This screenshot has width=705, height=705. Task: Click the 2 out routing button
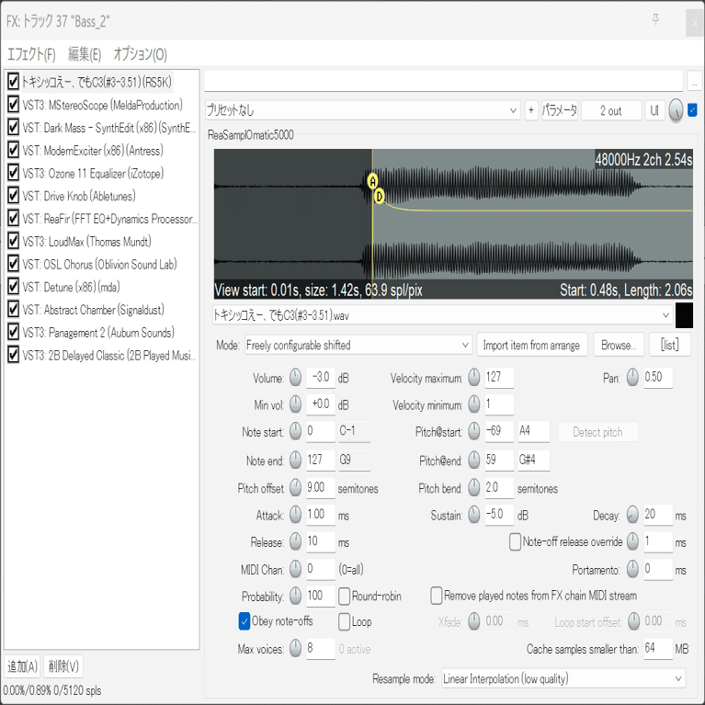pos(611,110)
